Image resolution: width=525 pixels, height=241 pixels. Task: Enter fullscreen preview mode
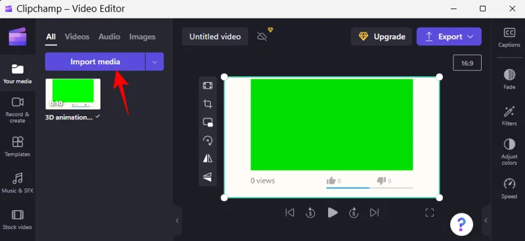point(430,213)
